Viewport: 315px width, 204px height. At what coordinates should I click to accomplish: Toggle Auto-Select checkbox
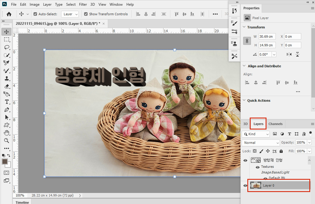(x=35, y=14)
